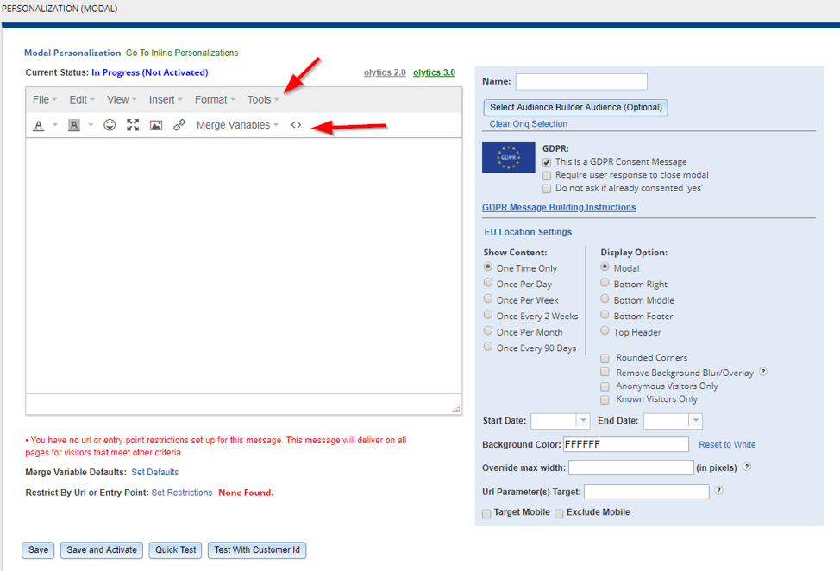Click the text color icon

pos(39,125)
